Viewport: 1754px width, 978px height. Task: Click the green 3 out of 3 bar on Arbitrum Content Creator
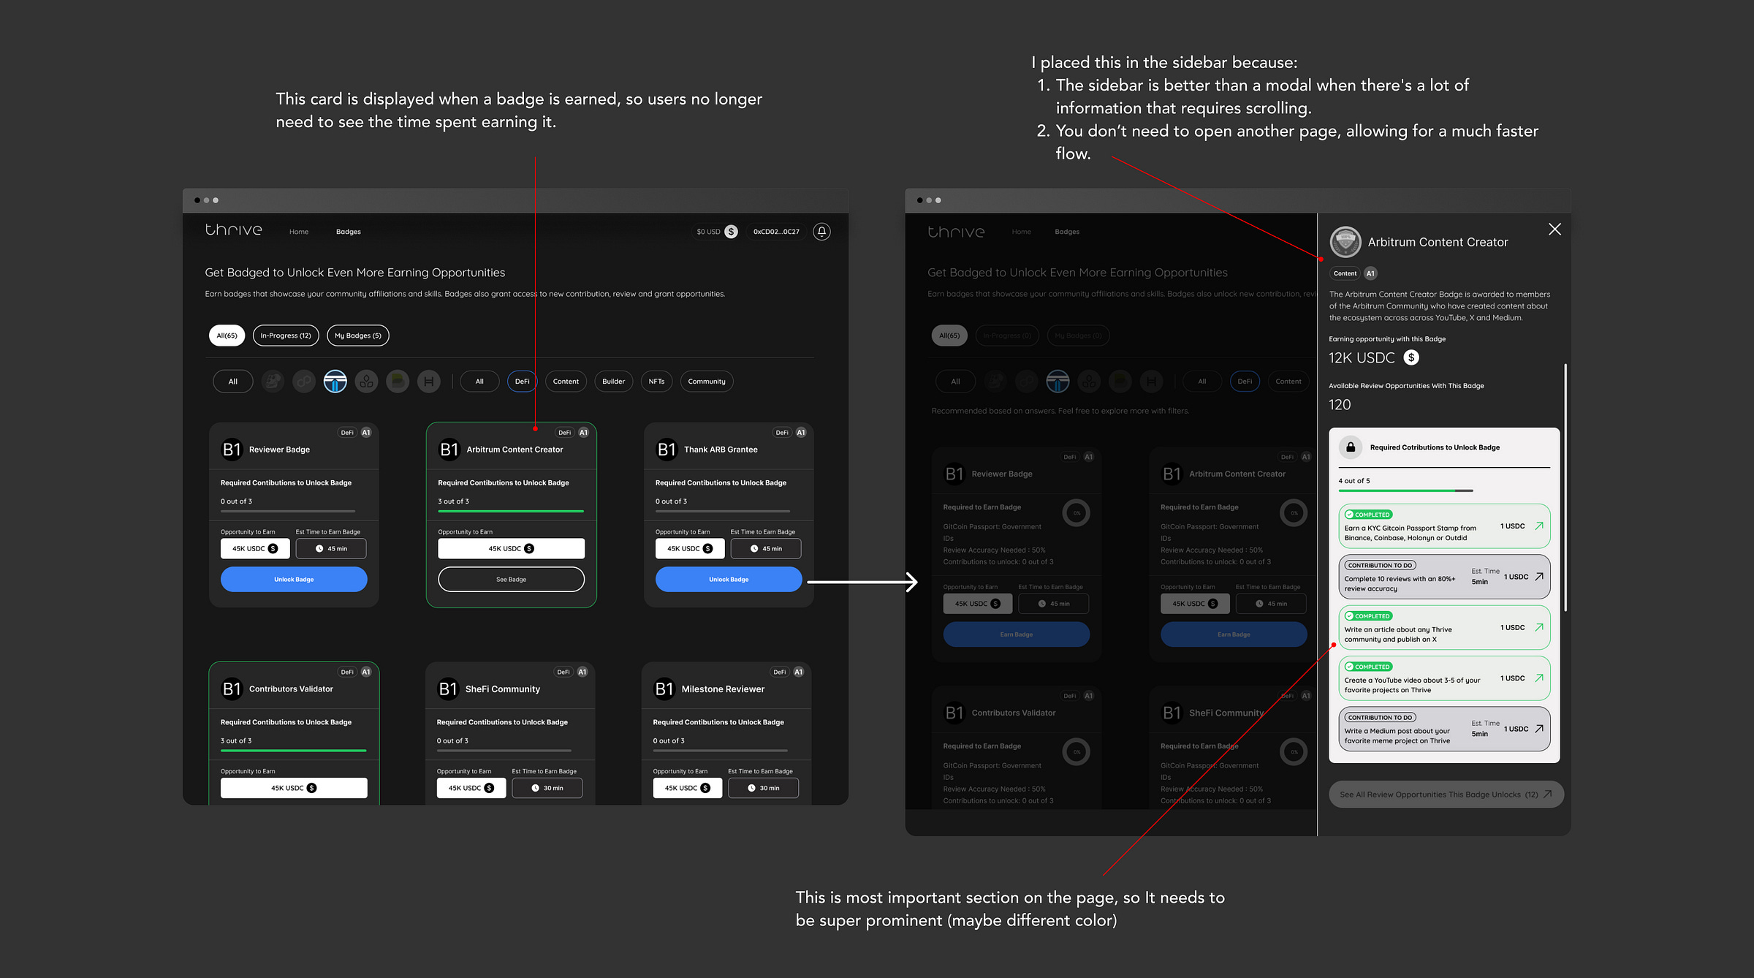511,511
